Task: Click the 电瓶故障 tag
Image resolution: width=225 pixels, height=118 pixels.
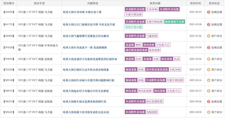Action: coord(152,112)
